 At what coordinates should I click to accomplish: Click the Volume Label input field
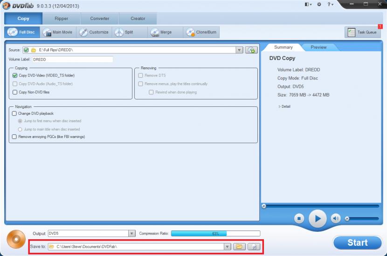pyautogui.click(x=73, y=59)
